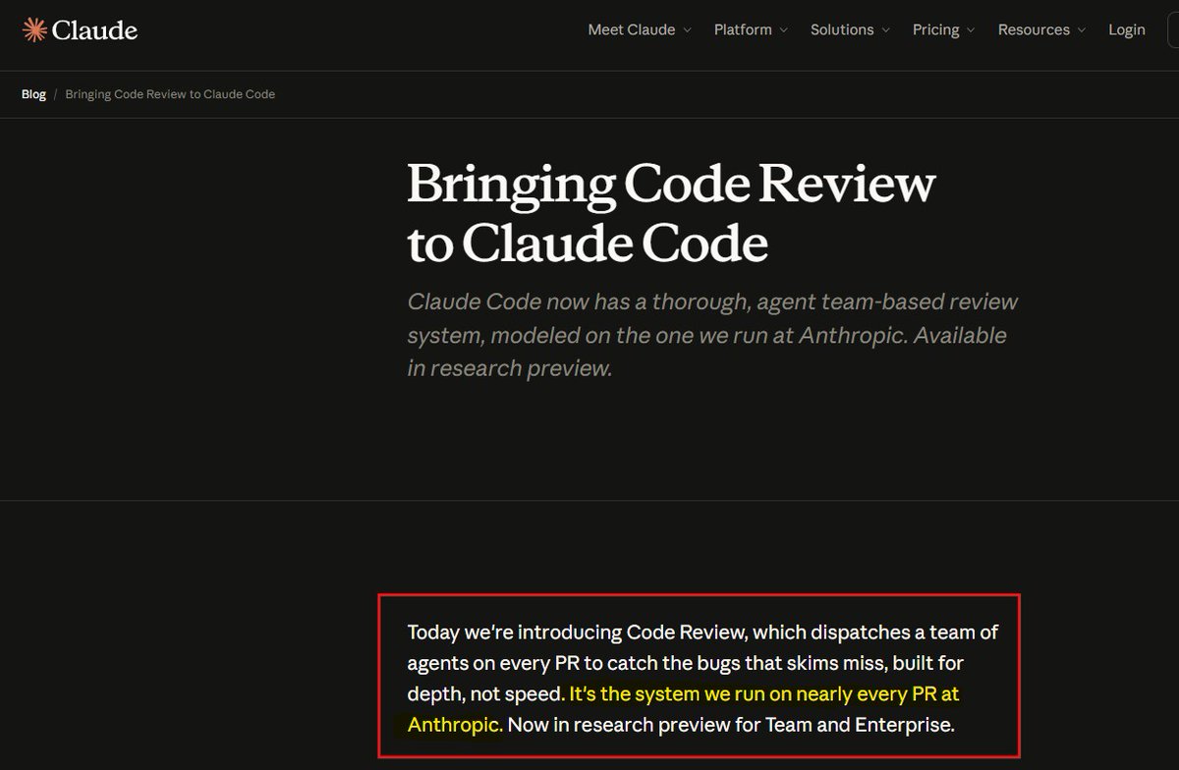
Task: Click the highlighted 'nearly every PR at Anthropic' sentence
Action: (x=683, y=709)
